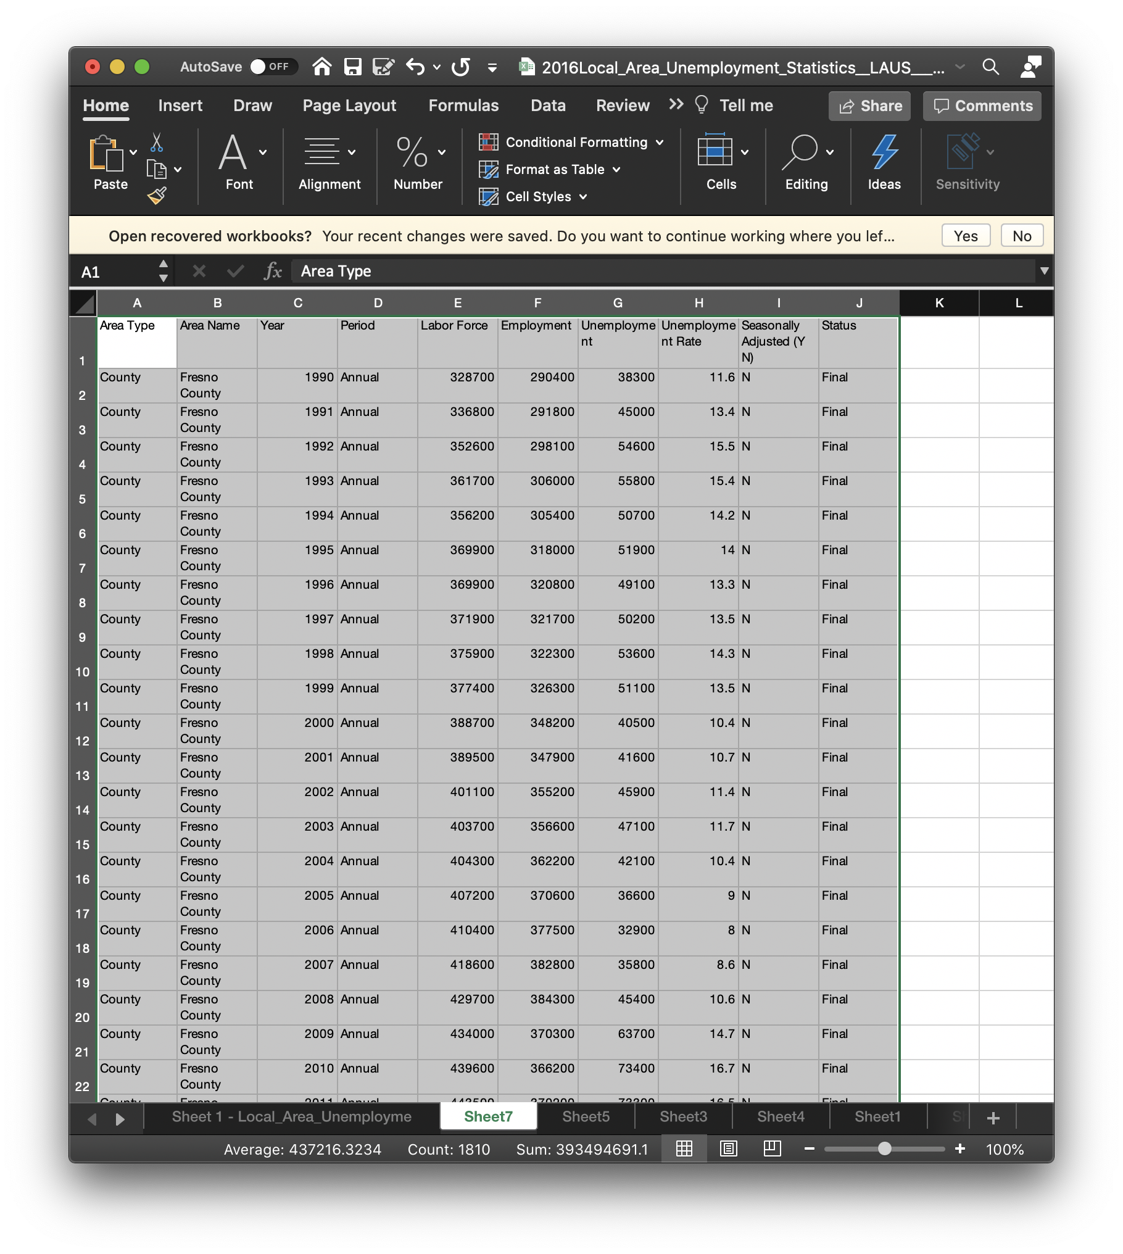Viewport: 1123px width, 1254px height.
Task: Click the Save icon in title bar
Action: (x=352, y=67)
